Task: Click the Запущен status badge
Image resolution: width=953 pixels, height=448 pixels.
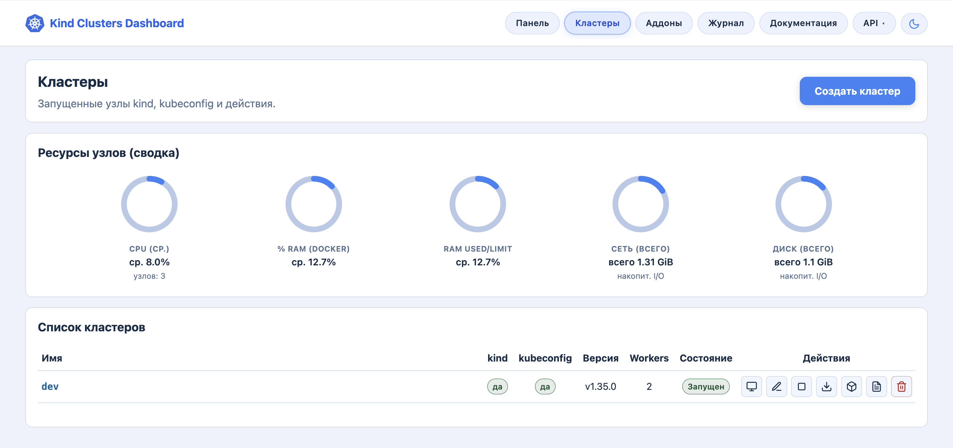Action: coord(706,387)
